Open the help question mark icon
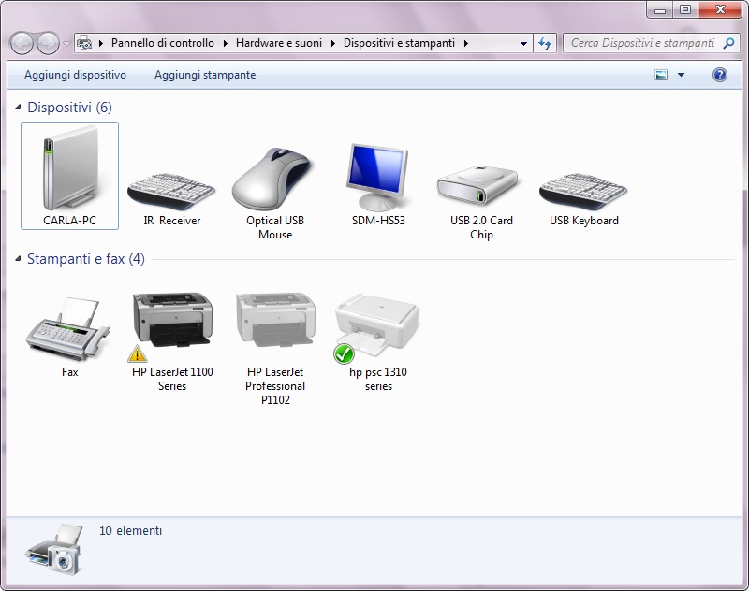Viewport: 749px width, 591px height. (719, 75)
